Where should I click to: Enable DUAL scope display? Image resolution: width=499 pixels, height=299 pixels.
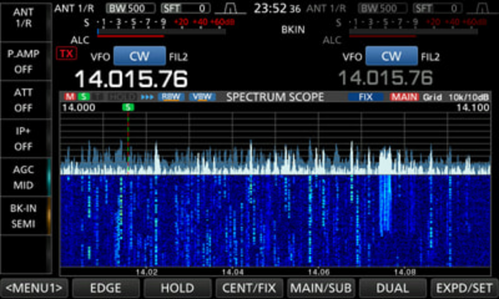(393, 288)
